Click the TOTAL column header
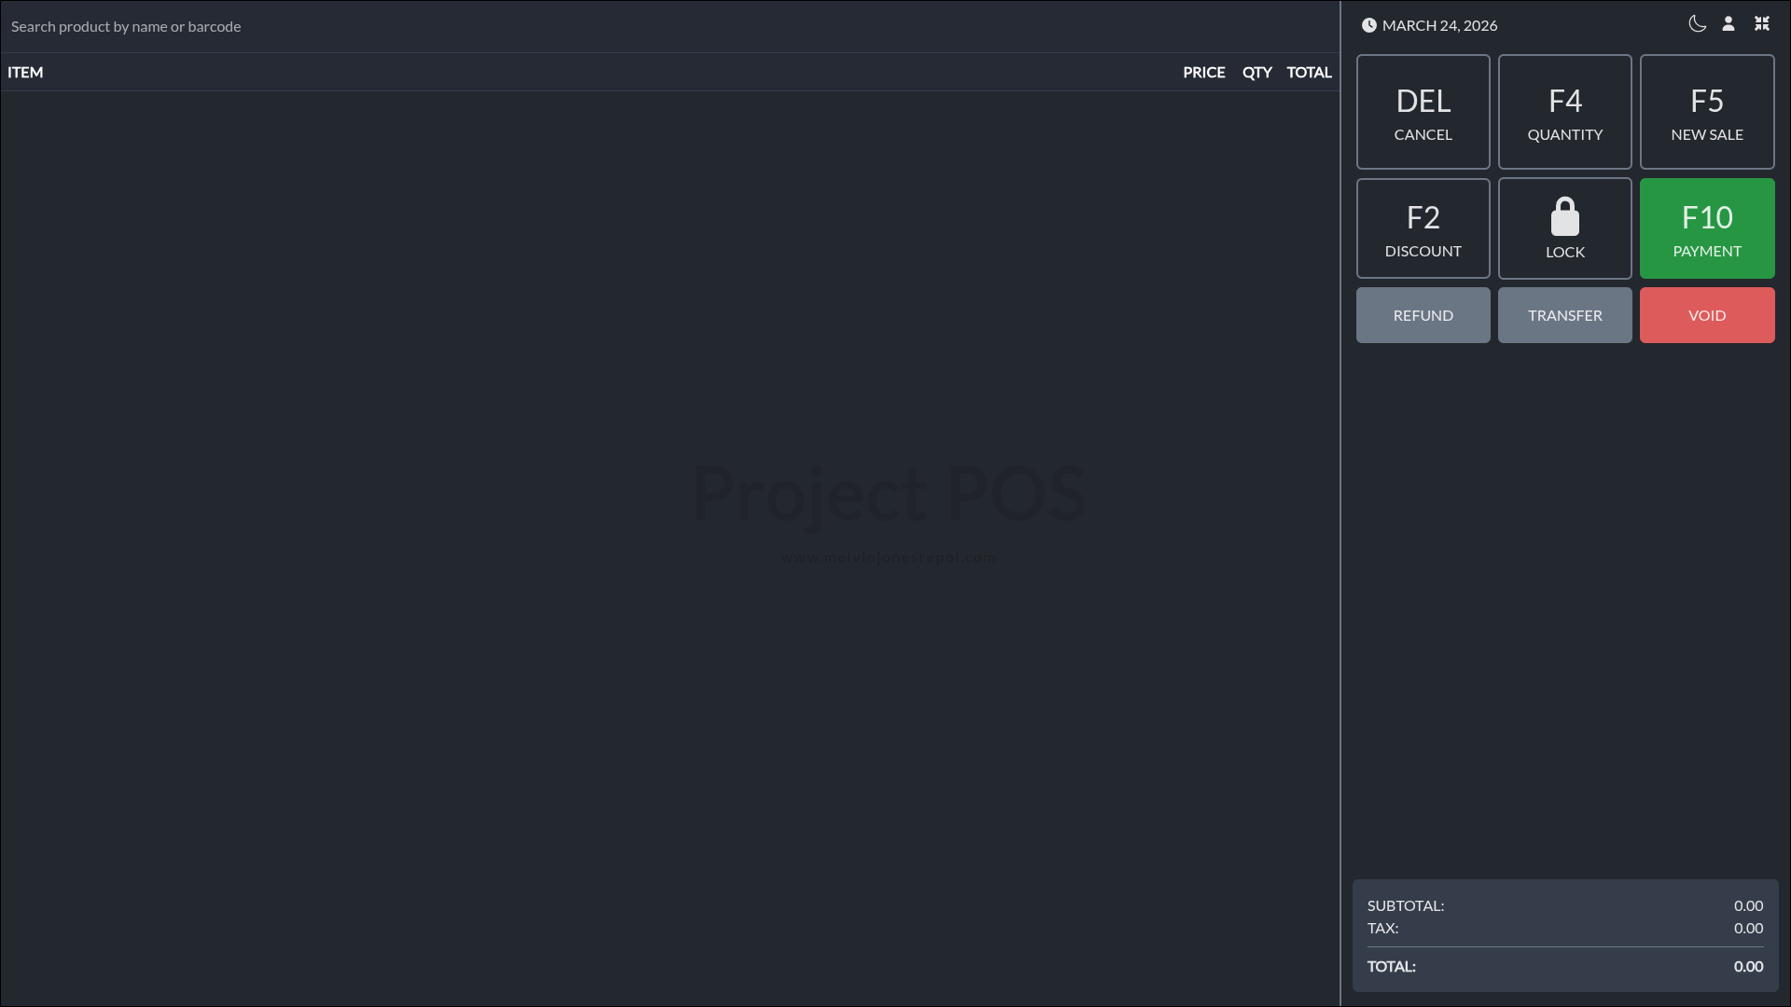This screenshot has width=1791, height=1007. coord(1309,73)
